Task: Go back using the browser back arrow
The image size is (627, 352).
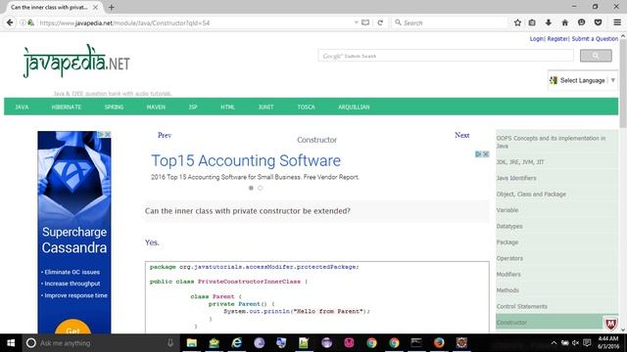Action: pos(10,22)
